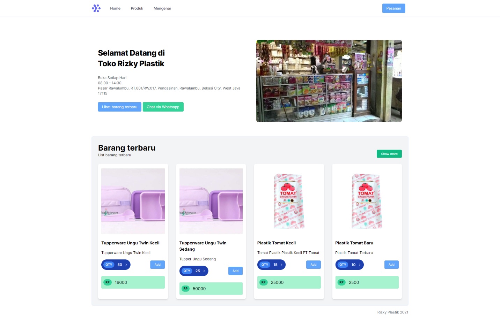This screenshot has height=319, width=500.
Task: Expand the quantity 15 chevron arrow
Action: click(x=281, y=265)
